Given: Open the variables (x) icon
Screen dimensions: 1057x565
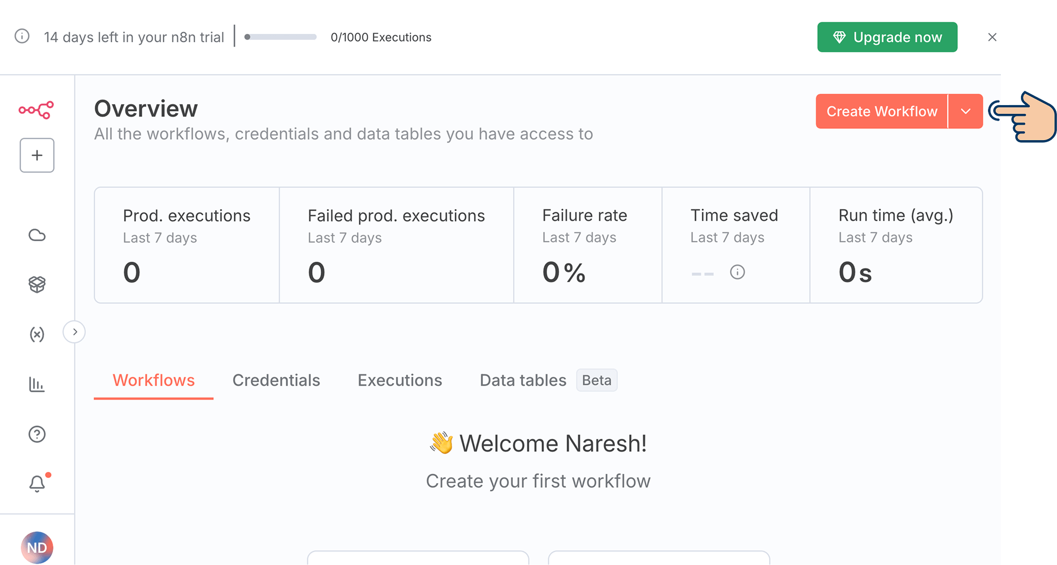Looking at the screenshot, I should pos(37,334).
